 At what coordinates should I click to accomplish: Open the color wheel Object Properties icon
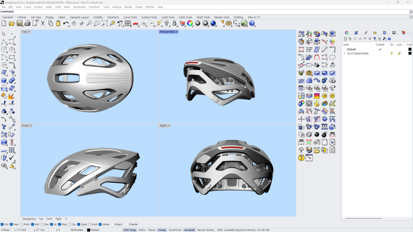(x=190, y=23)
